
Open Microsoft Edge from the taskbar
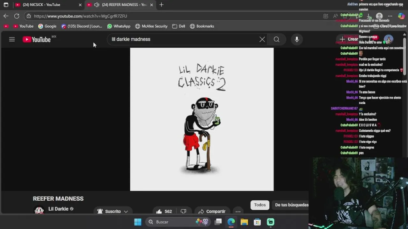[231, 222]
